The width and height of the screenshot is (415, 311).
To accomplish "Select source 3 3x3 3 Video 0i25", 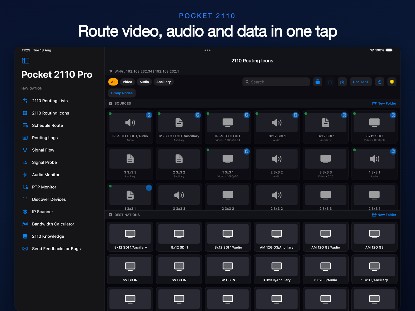I will click(326, 163).
